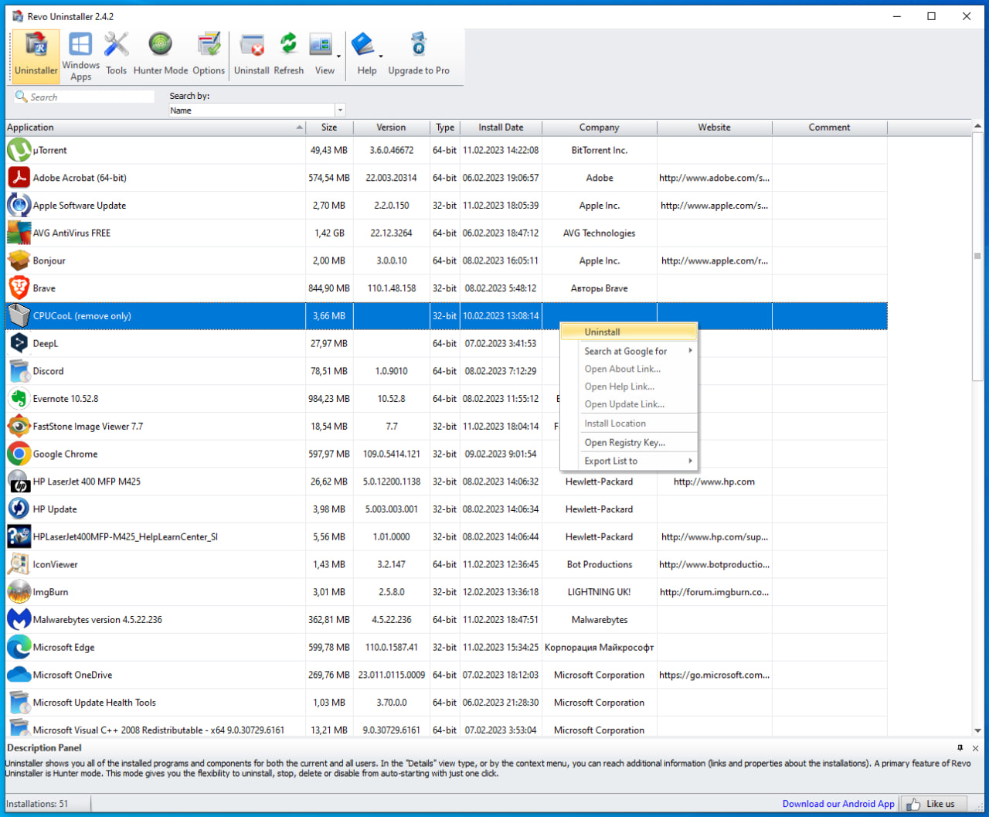Sort list by Install Date column header
The height and width of the screenshot is (817, 989).
tap(501, 128)
